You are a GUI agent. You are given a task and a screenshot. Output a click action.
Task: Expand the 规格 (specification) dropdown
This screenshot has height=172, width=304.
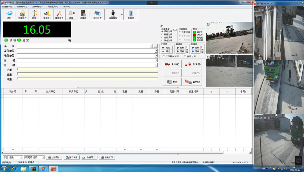point(156,65)
